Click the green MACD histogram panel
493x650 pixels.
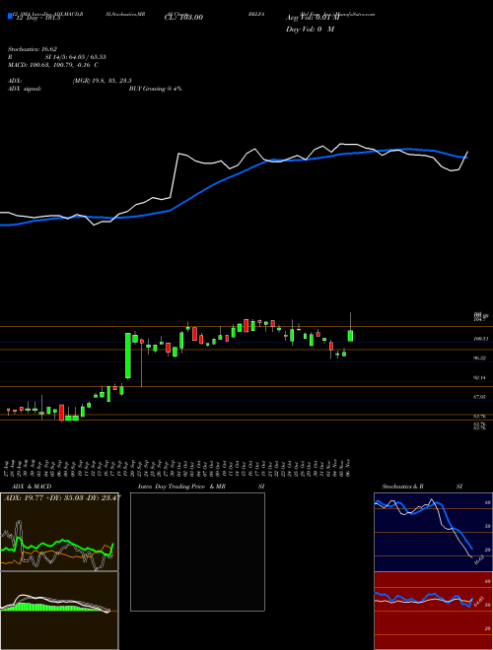pos(59,611)
